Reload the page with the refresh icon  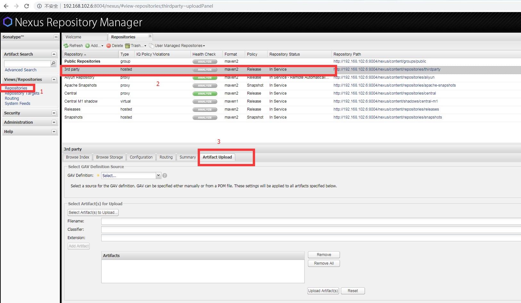27,6
